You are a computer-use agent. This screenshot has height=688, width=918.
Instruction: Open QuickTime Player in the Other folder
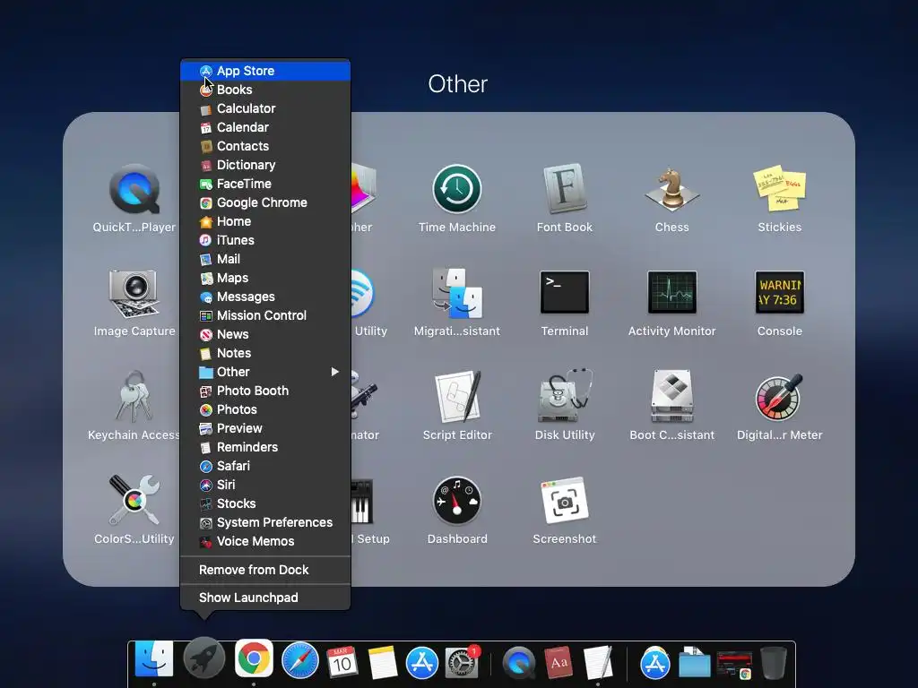point(134,190)
